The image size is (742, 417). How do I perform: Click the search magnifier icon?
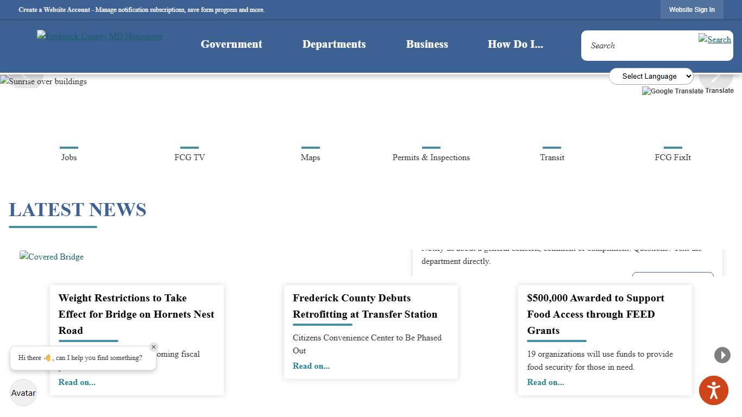tap(714, 39)
